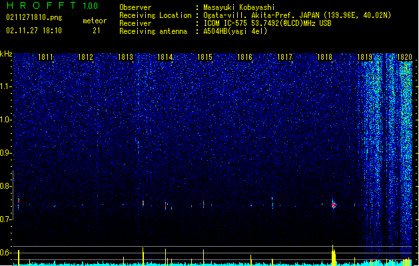Click the version number 1.0.0

point(90,5)
